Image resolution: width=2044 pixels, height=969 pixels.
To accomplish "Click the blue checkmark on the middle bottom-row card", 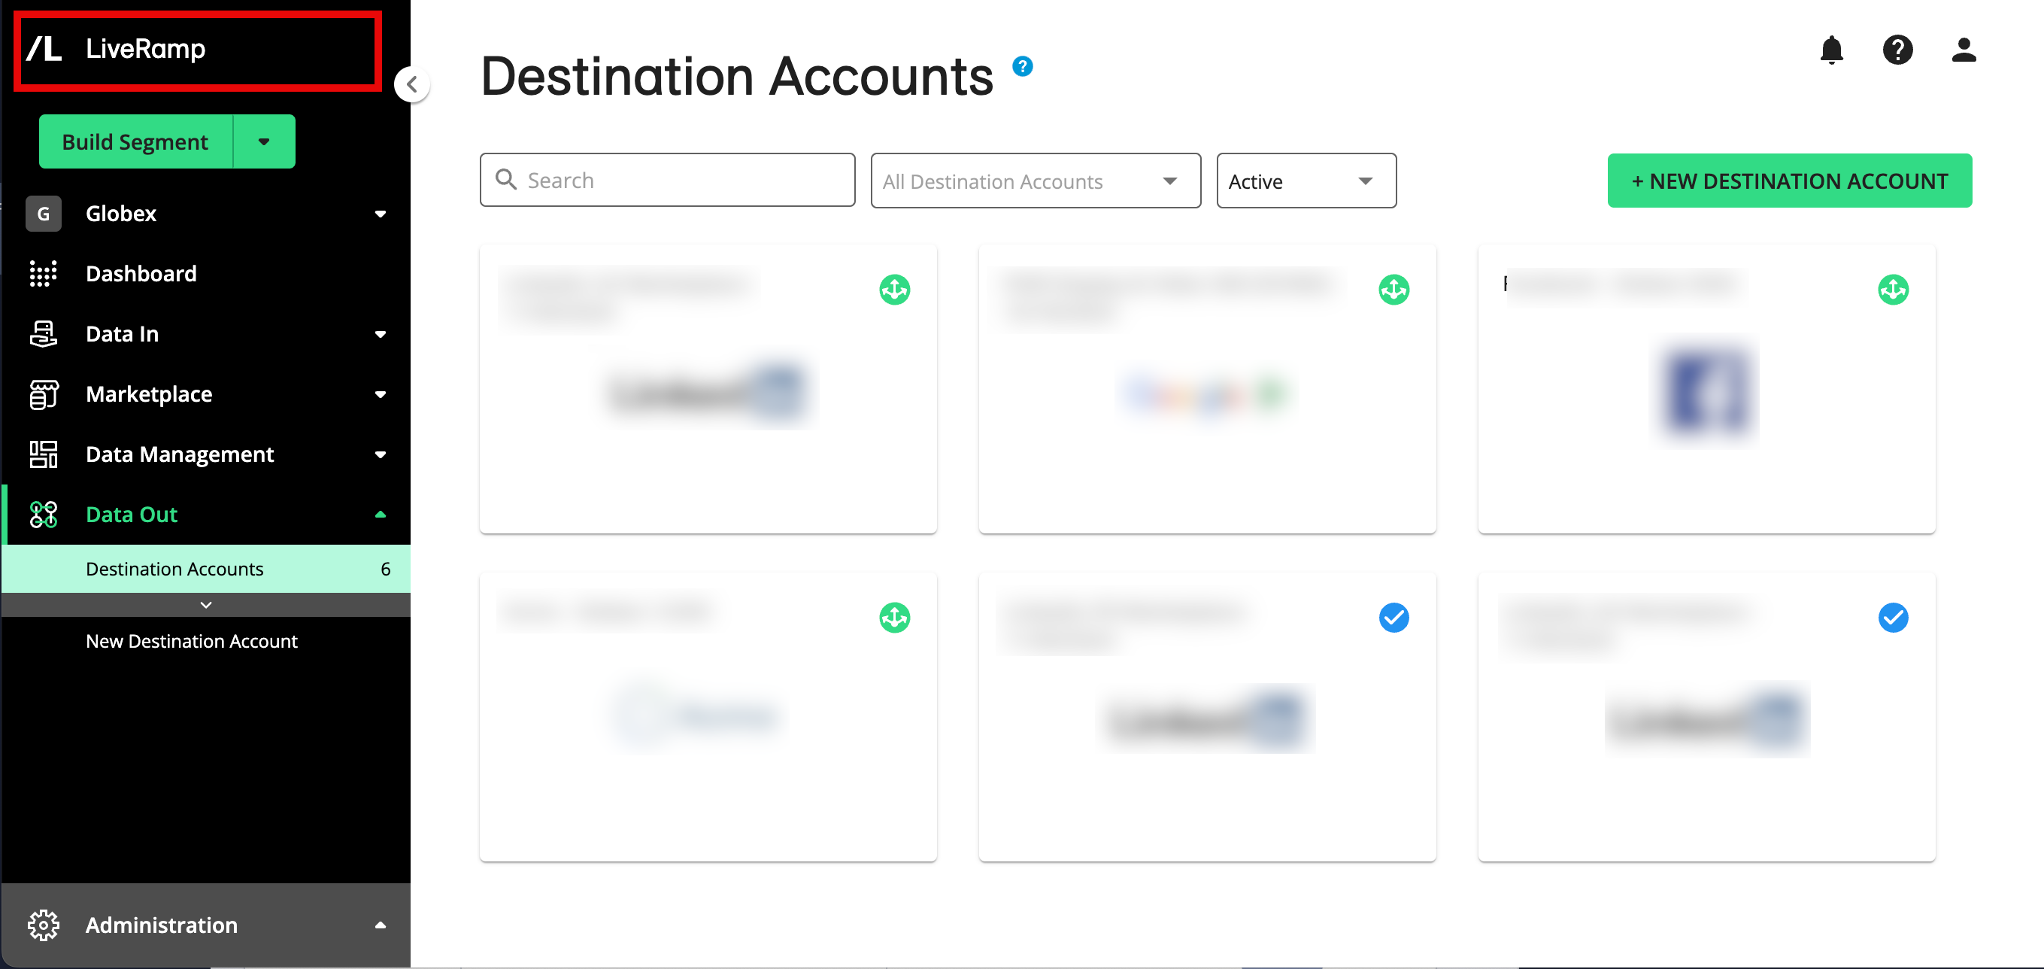I will click(1393, 618).
